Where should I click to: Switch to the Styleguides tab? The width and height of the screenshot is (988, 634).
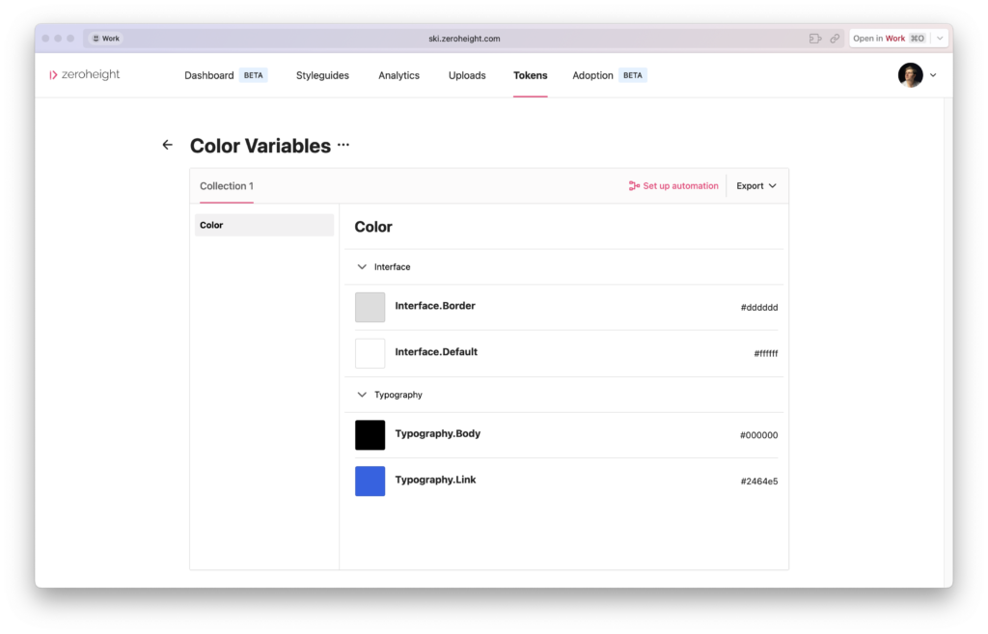[322, 75]
